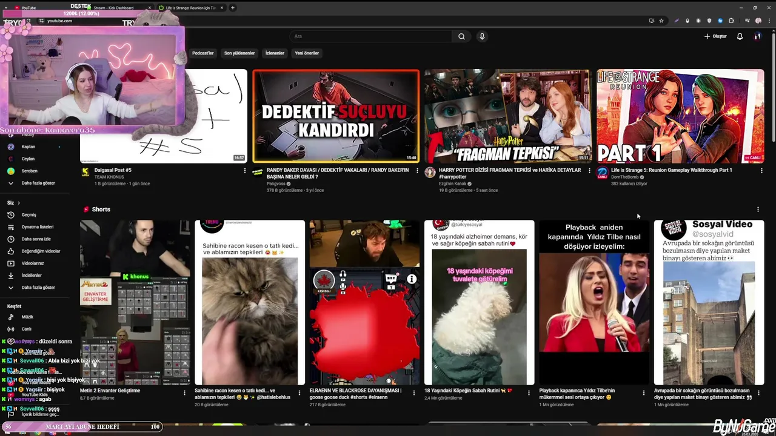The image size is (776, 436).
Task: Select the Podcast'ler filter chip
Action: [x=203, y=53]
